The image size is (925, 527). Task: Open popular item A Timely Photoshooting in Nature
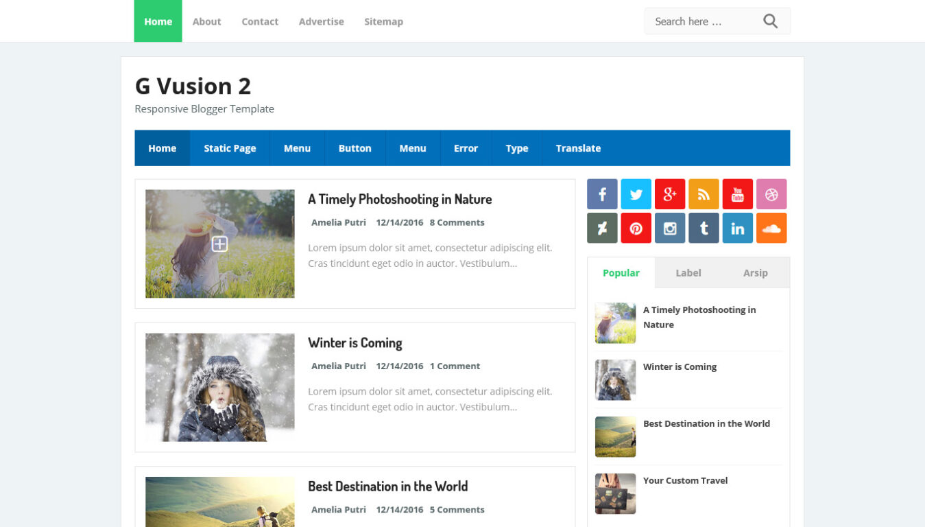(699, 317)
